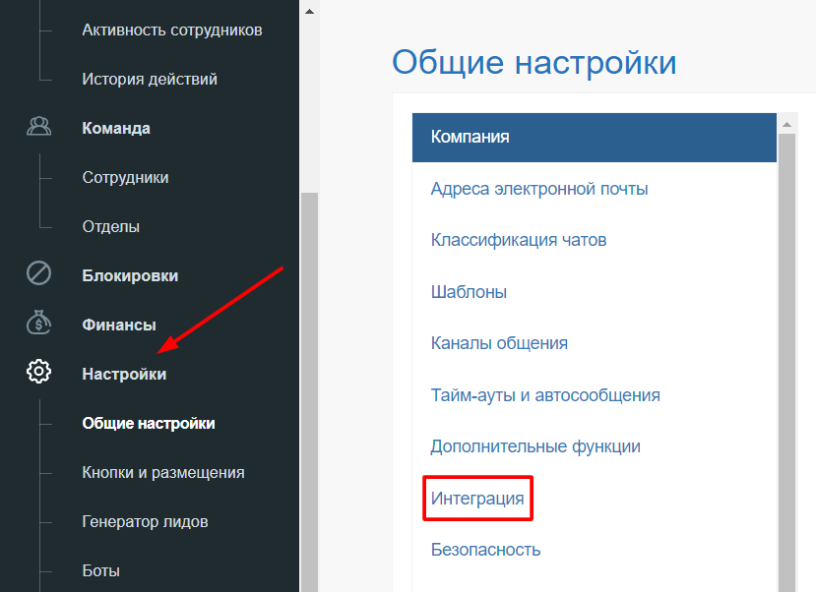Go to Отделы in sidebar

point(110,226)
